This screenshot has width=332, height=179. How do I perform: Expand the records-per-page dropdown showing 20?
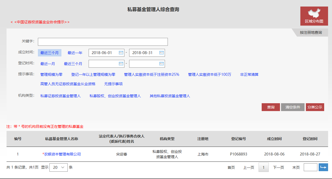[x=58, y=168]
